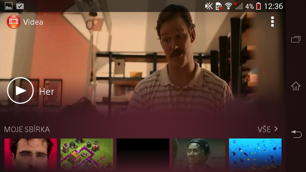The width and height of the screenshot is (306, 172).
Task: Tap the home navigation button
Action: click(x=296, y=86)
